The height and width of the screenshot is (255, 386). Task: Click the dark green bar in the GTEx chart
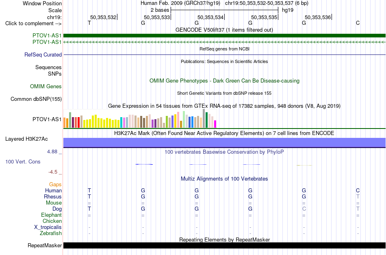tap(207, 120)
